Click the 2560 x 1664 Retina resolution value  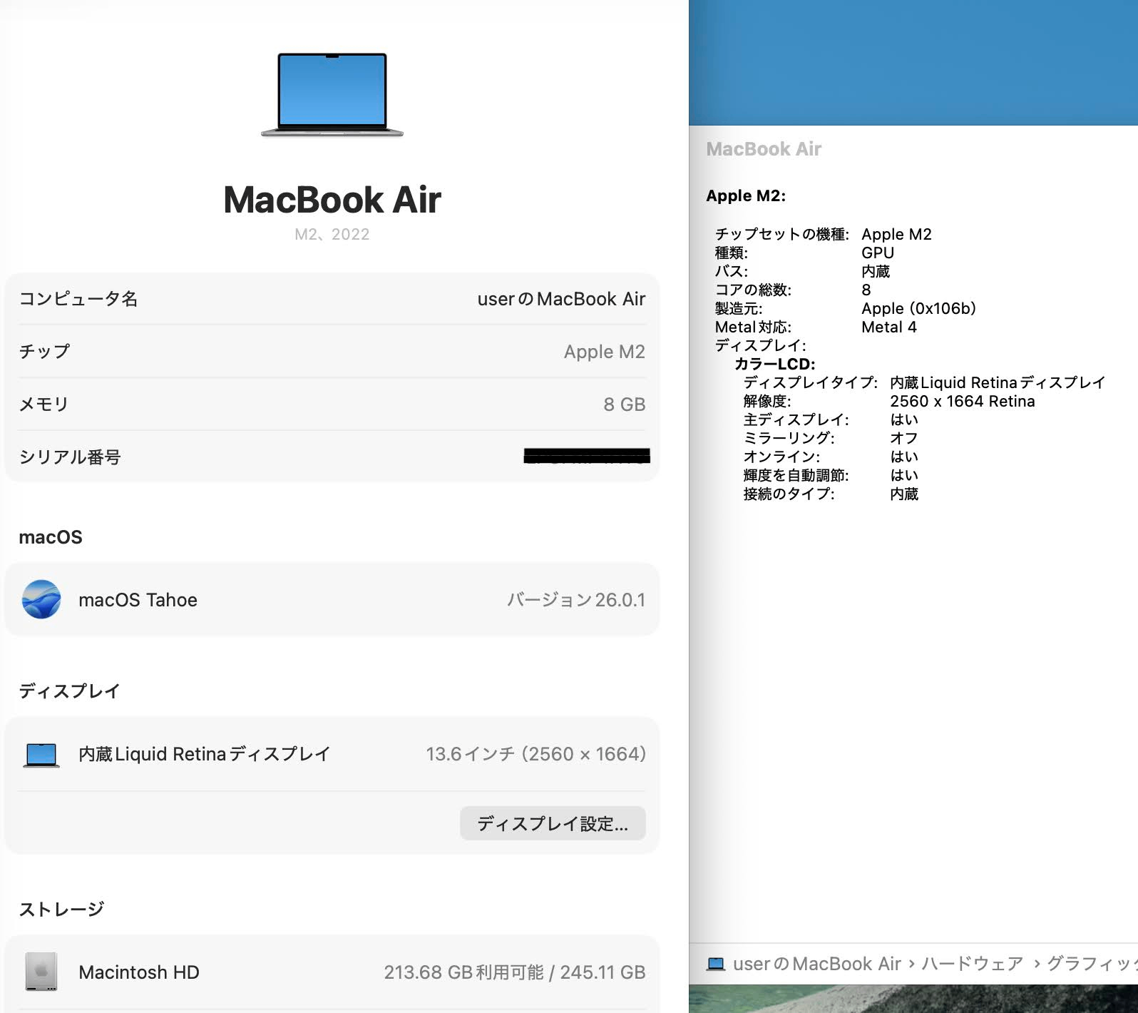click(962, 402)
